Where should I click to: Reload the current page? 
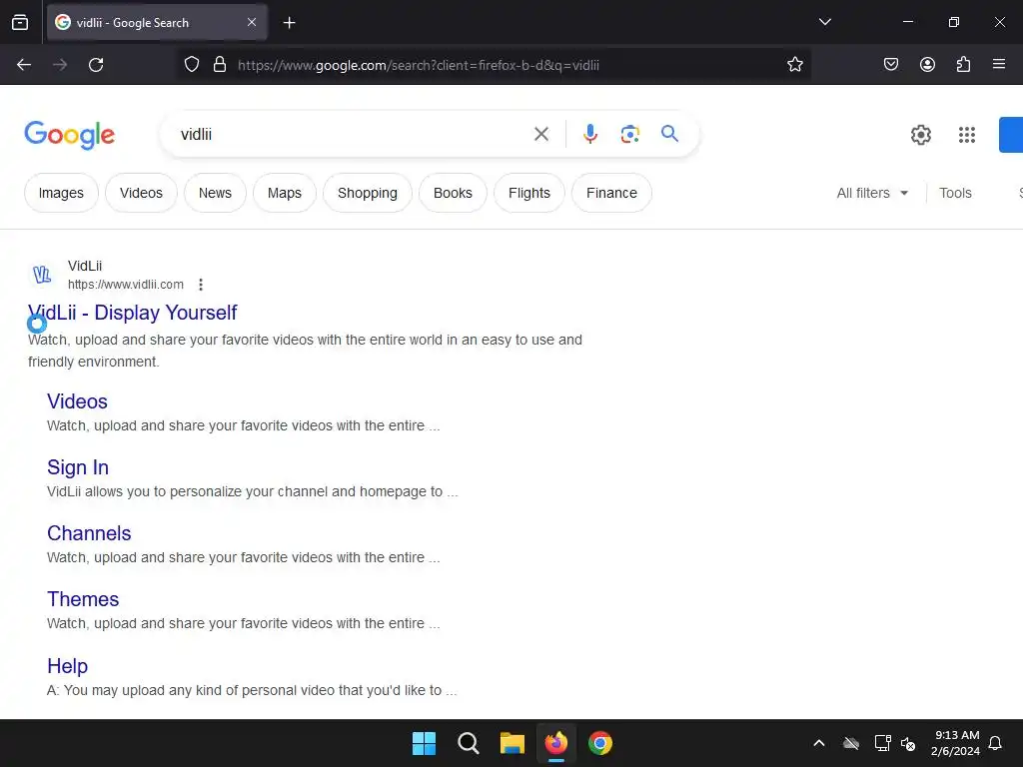[96, 65]
